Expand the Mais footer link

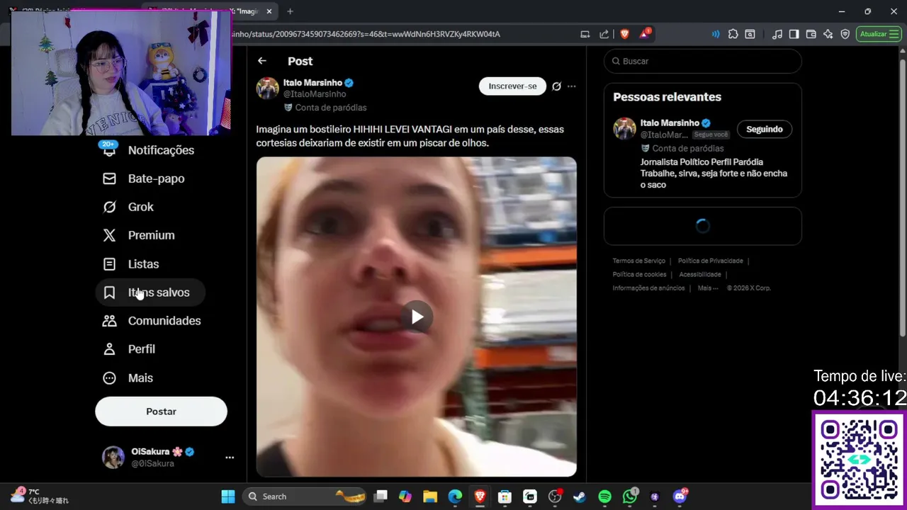click(707, 288)
